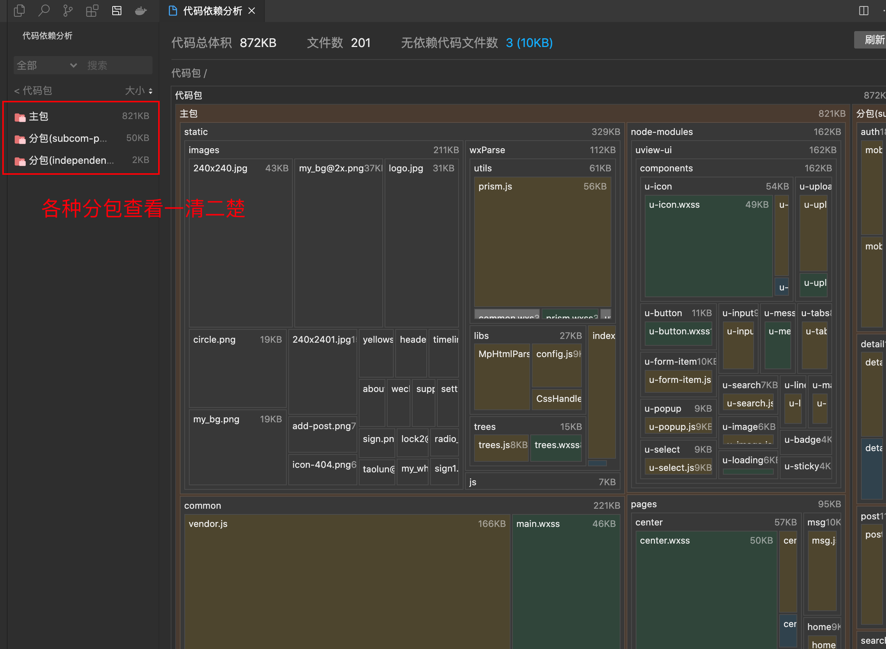Open the Explorer files icon
886x649 pixels.
tap(19, 11)
